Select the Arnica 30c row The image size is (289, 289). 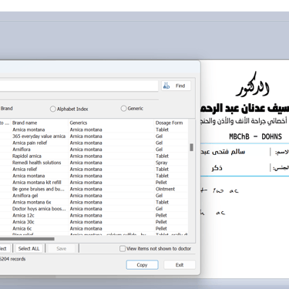pos(94,222)
